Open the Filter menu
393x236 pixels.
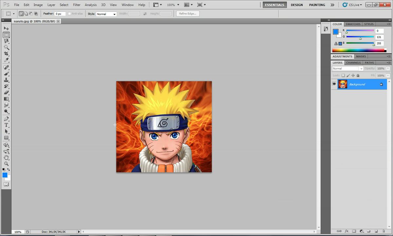pos(77,5)
